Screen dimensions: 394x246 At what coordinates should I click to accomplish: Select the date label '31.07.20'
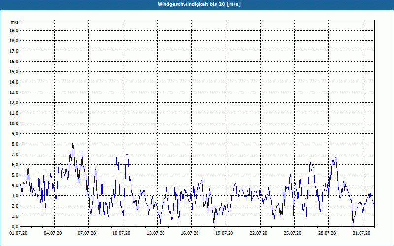(x=361, y=233)
